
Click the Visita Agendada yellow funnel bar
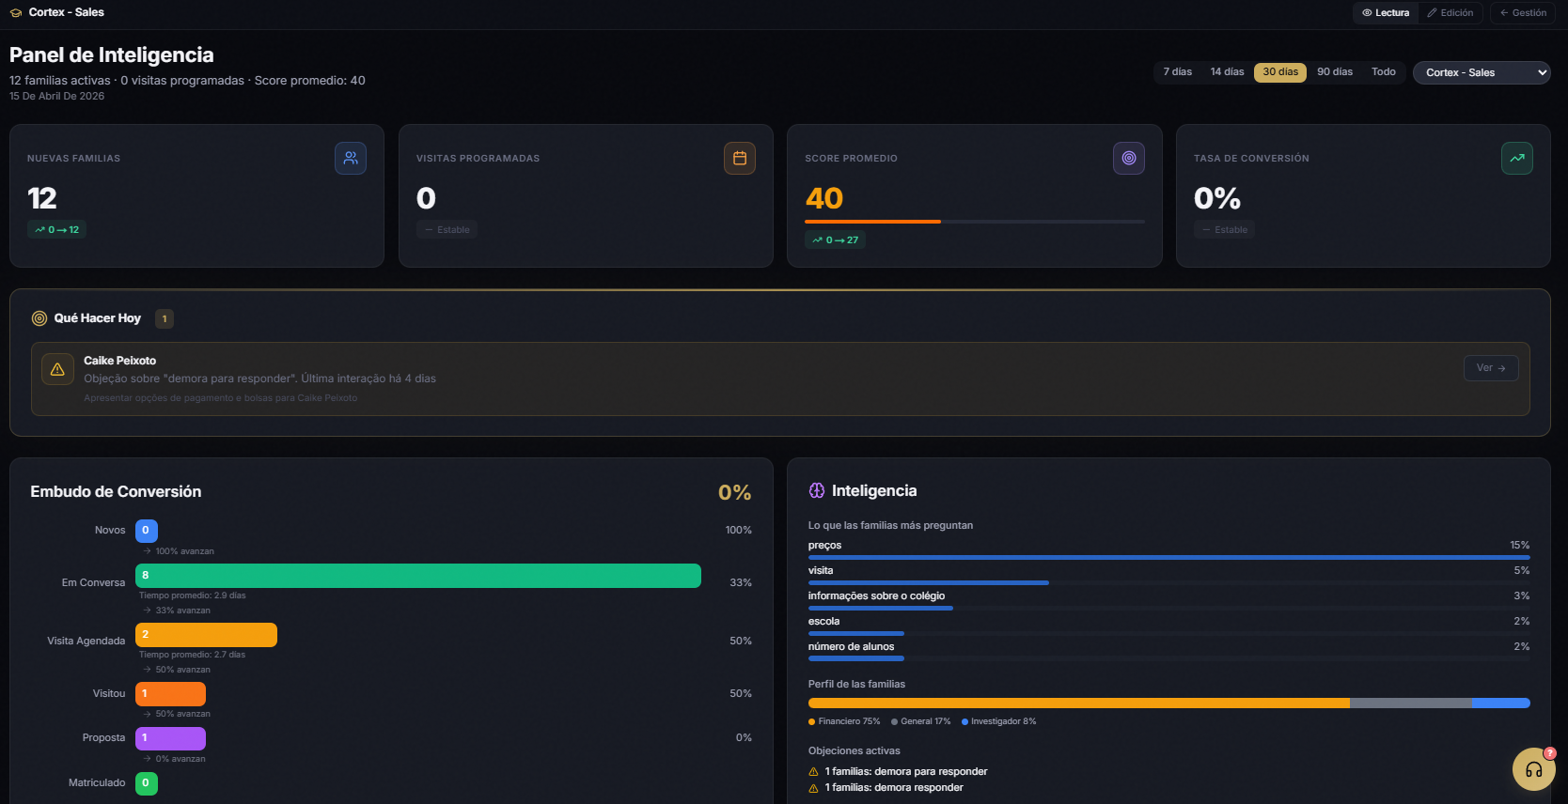207,635
